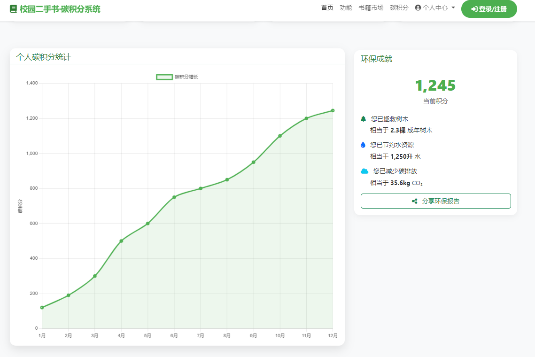Click the chart data point for 4月
The image size is (535, 357).
pyautogui.click(x=121, y=241)
